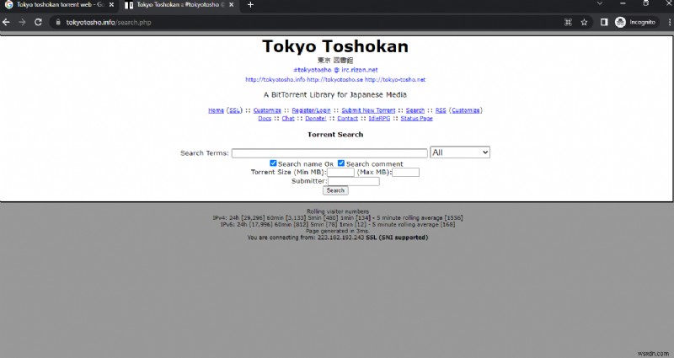Click the Donate! link
The image size is (674, 358).
(316, 119)
